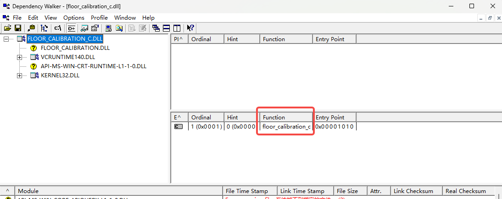Select API-MS-WIN-CRT-RUNTIME-L1-1-0.DLL in the tree
The image size is (502, 199).
click(94, 66)
